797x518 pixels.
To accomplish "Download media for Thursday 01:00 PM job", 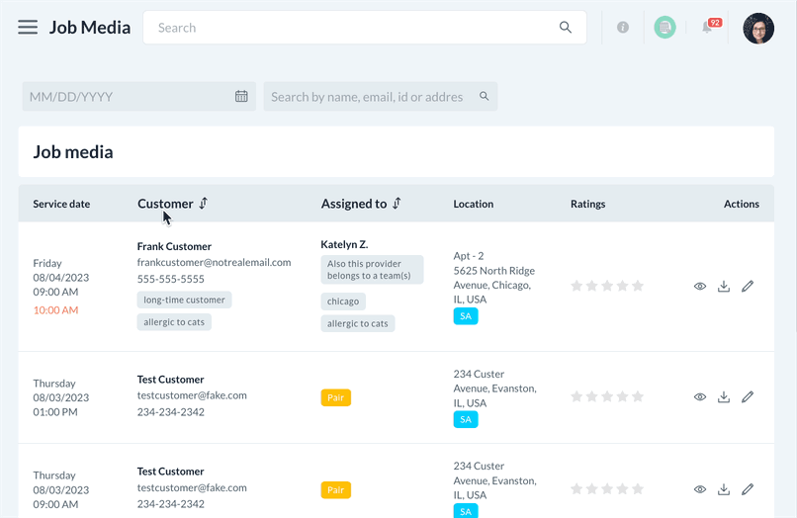I will 724,397.
